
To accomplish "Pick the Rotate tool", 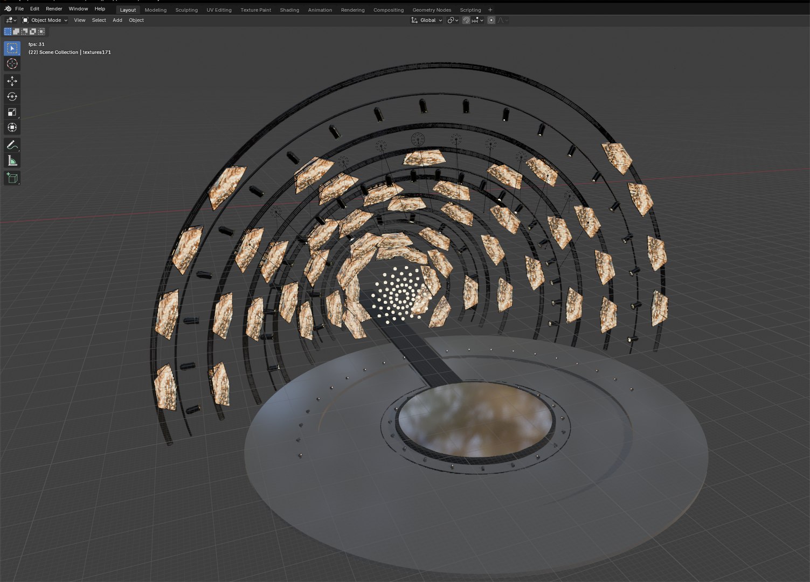I will 12,96.
